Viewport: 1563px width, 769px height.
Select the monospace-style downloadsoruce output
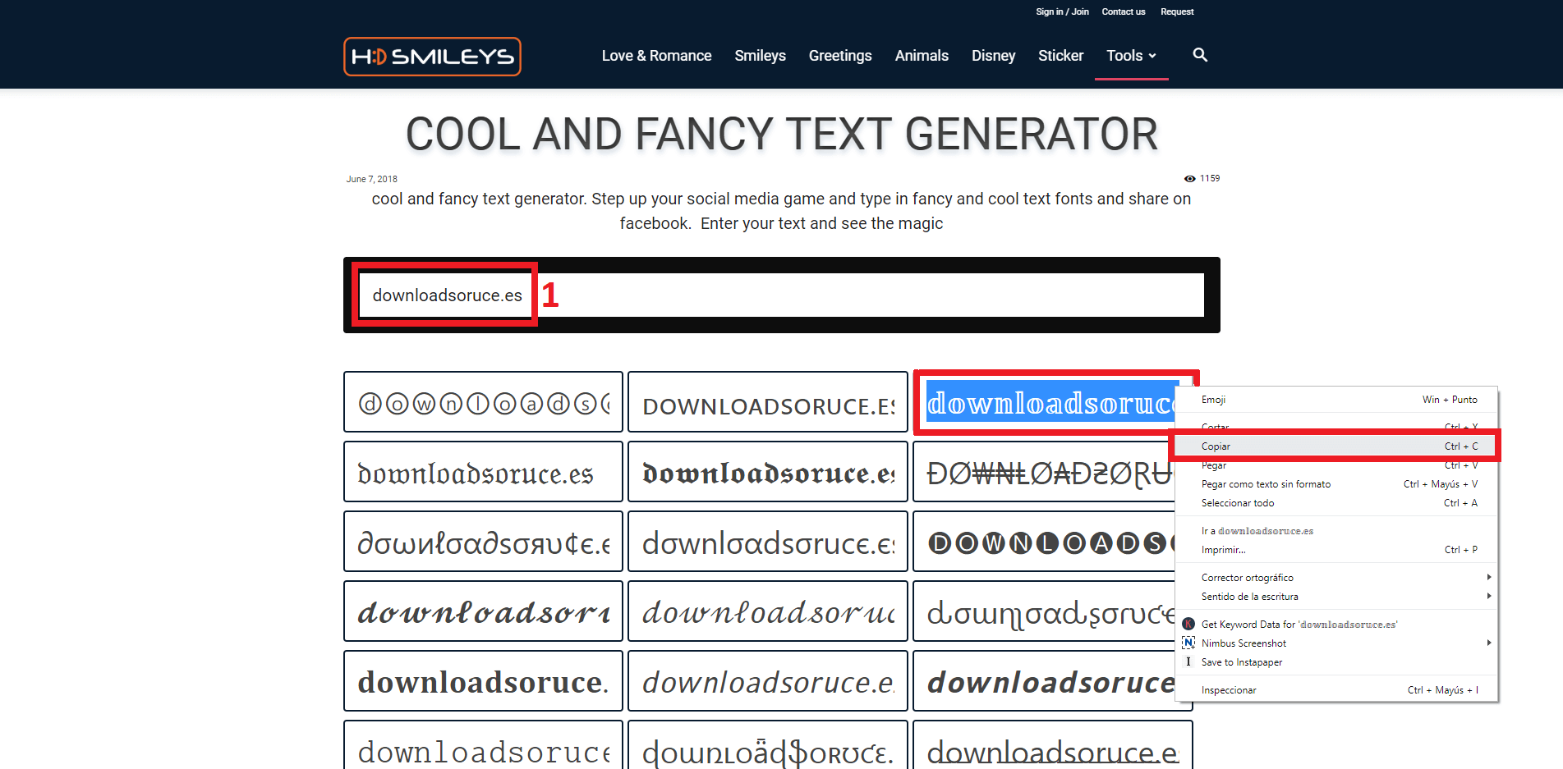(x=483, y=745)
